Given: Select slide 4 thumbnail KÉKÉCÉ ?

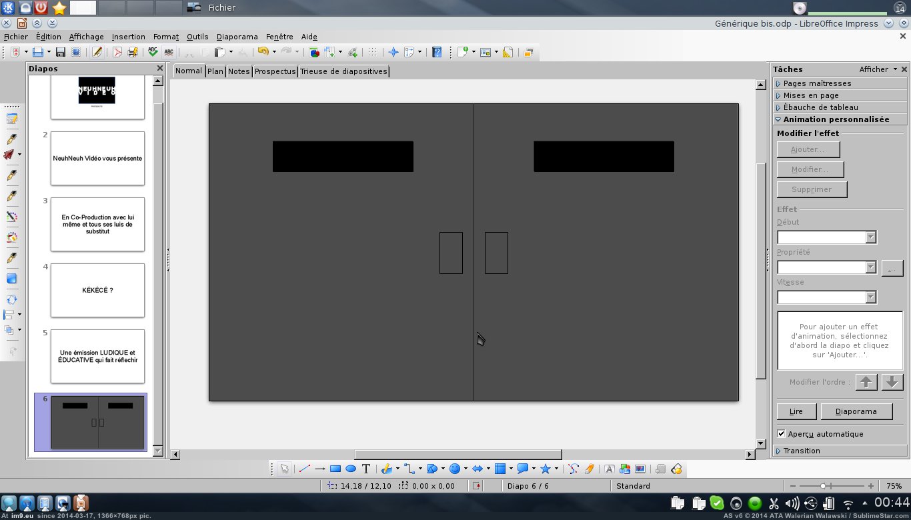Looking at the screenshot, I should click(97, 291).
